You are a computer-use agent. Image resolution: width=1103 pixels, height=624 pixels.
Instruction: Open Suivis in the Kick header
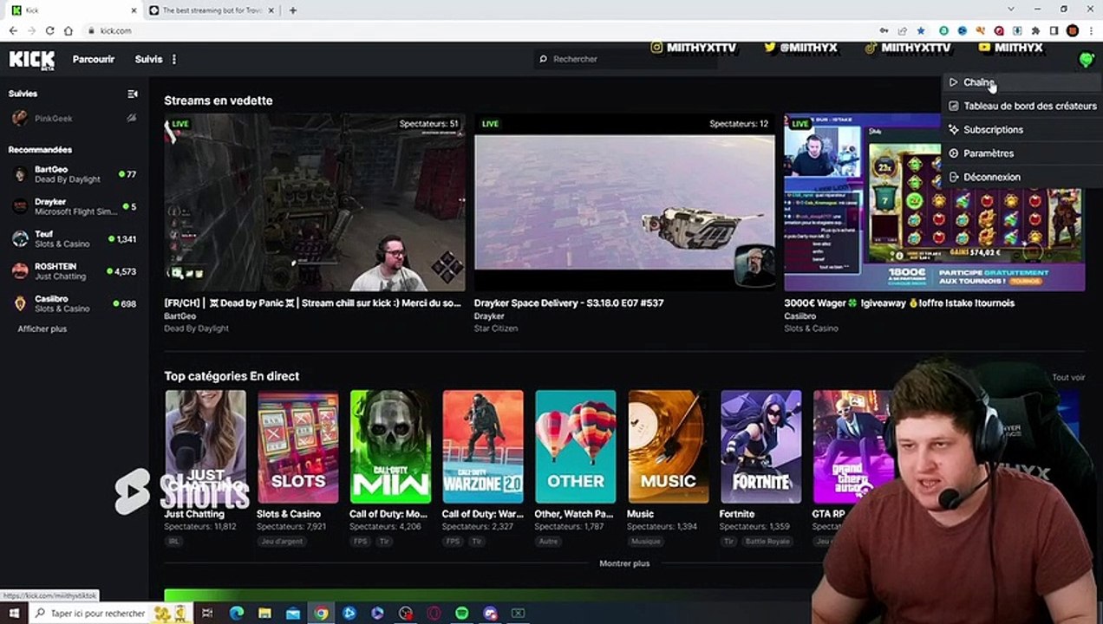tap(148, 59)
